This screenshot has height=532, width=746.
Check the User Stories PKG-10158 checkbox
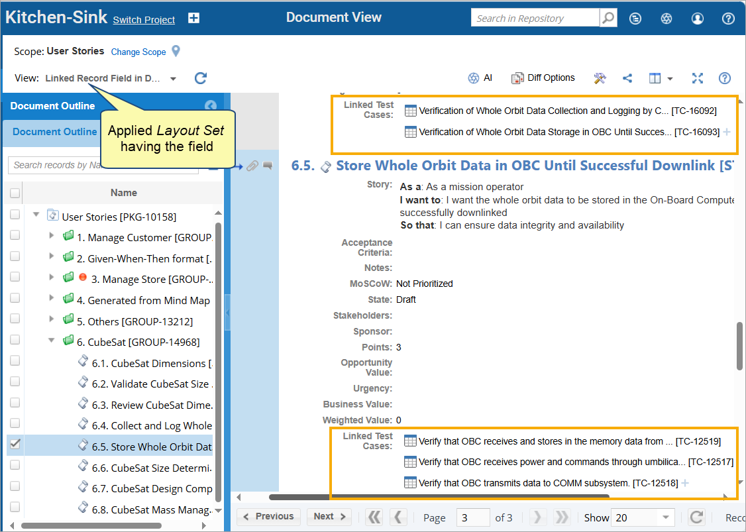(15, 214)
